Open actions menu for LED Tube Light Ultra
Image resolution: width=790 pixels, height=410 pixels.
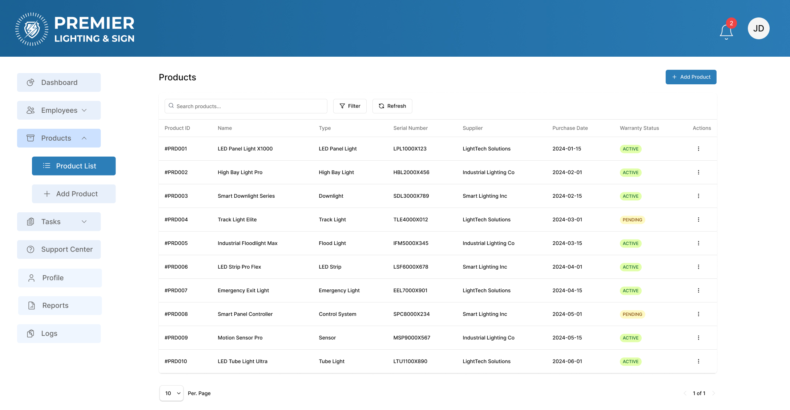(x=698, y=361)
